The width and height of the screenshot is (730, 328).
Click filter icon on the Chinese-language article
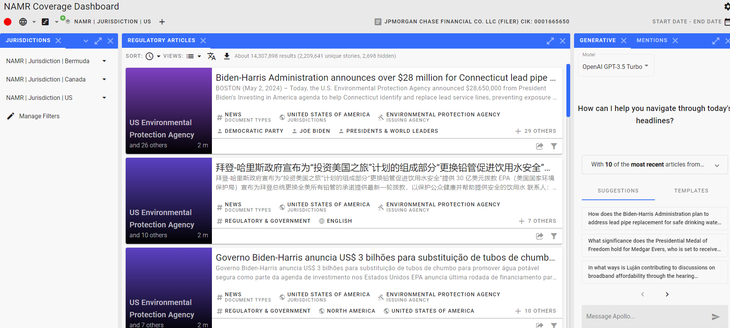554,236
